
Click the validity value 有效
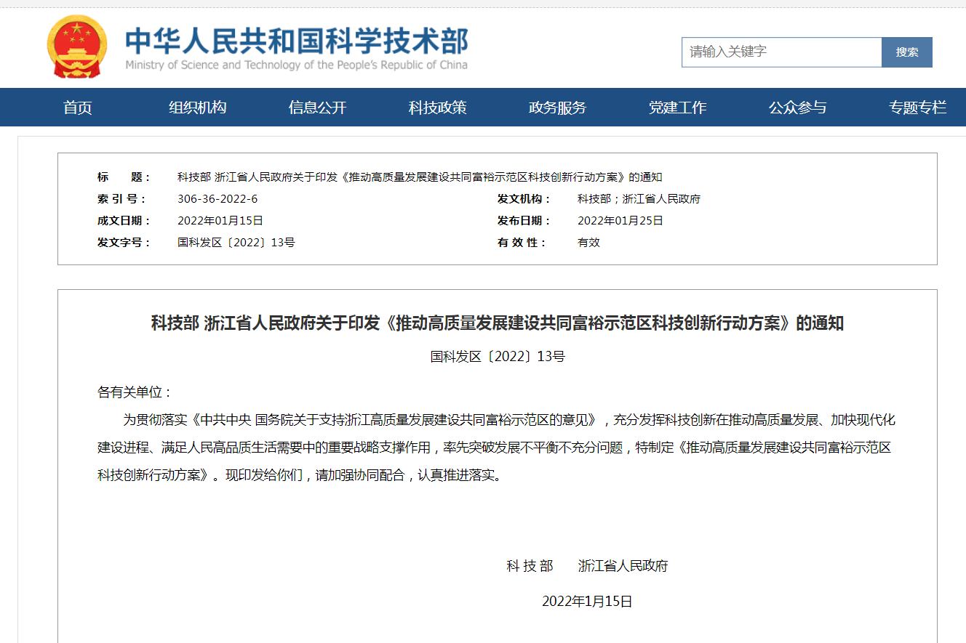coord(588,243)
